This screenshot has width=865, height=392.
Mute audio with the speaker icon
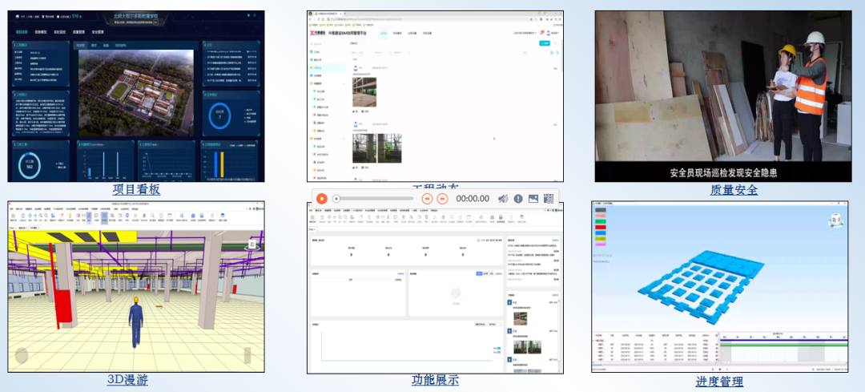[x=504, y=198]
